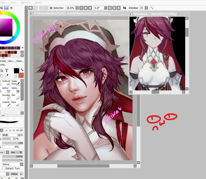Adjust the 100 density slider
Viewport: 206px width, 179px height.
[x=13, y=143]
